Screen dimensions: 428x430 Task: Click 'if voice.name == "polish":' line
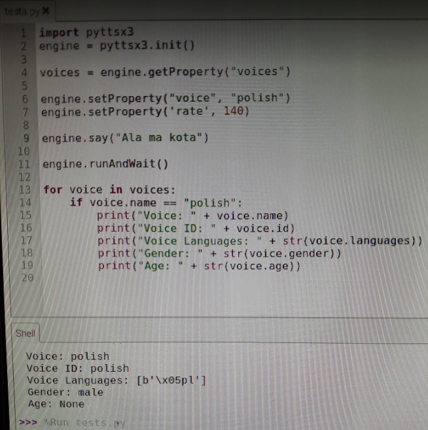click(156, 203)
